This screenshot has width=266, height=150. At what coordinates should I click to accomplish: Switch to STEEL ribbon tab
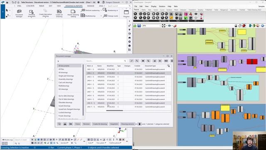[19, 6]
